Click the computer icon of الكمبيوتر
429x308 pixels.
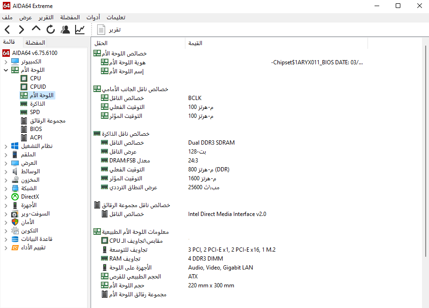[x=15, y=62]
